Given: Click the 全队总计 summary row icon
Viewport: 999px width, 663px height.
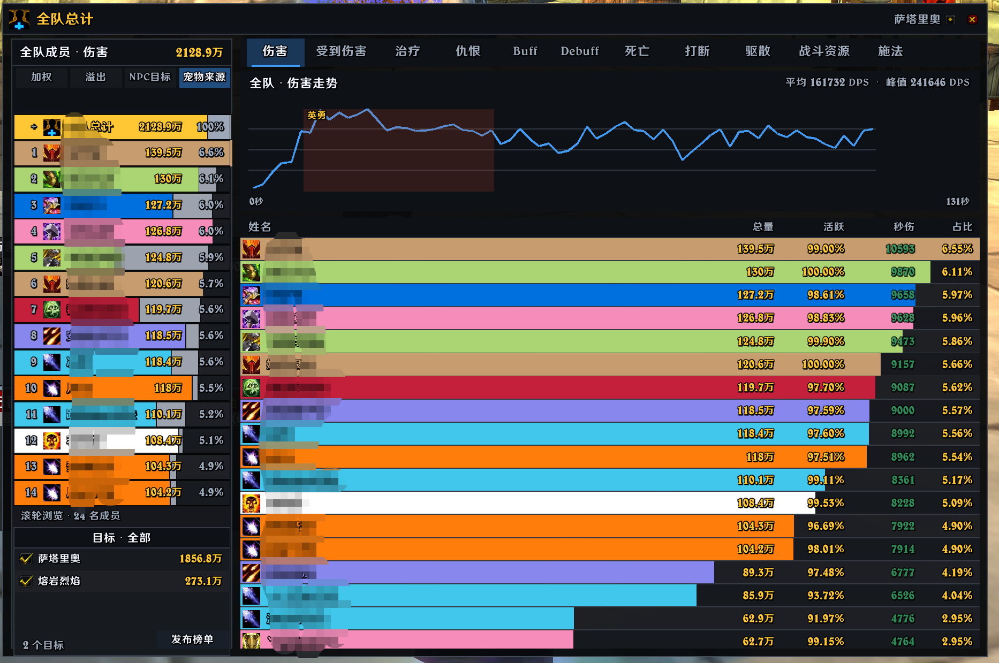Looking at the screenshot, I should point(52,127).
